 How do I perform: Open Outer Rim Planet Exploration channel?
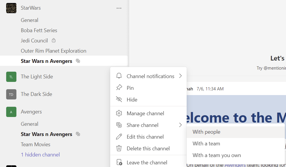pos(53,51)
